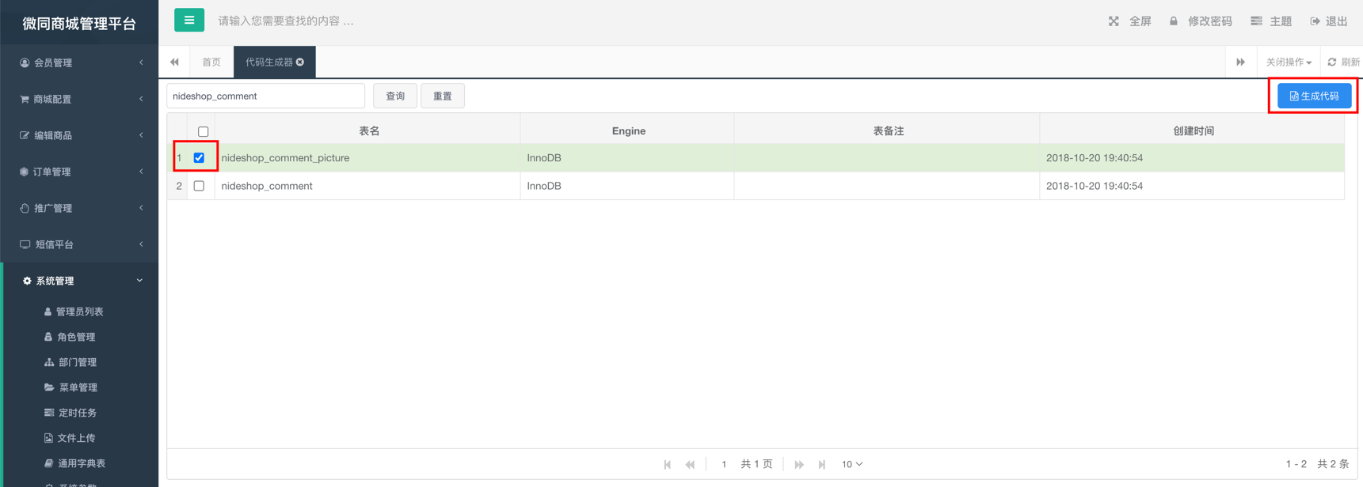Click the logout icon beside 退出

(1315, 21)
